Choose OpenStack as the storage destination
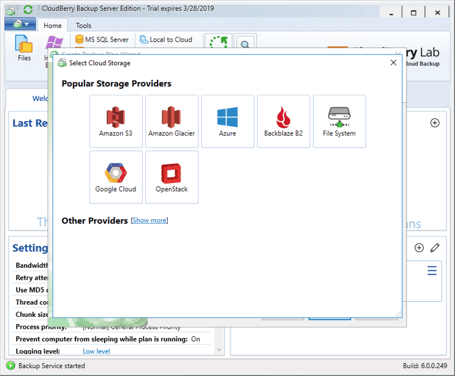This screenshot has width=455, height=376. (x=172, y=177)
